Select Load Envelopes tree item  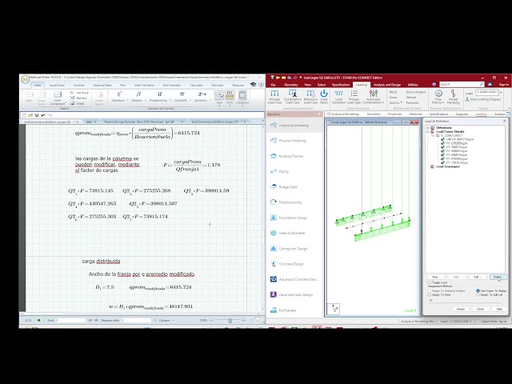pos(447,166)
